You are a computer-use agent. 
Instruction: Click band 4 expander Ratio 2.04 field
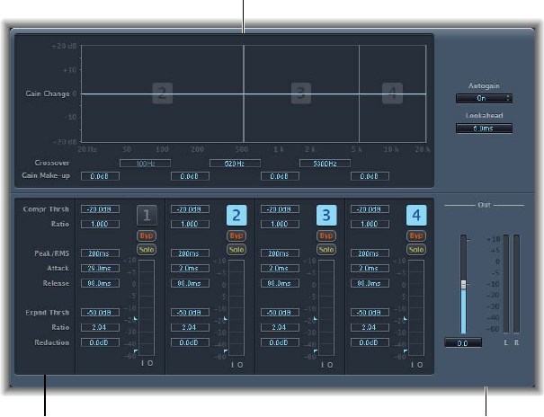pyautogui.click(x=370, y=327)
